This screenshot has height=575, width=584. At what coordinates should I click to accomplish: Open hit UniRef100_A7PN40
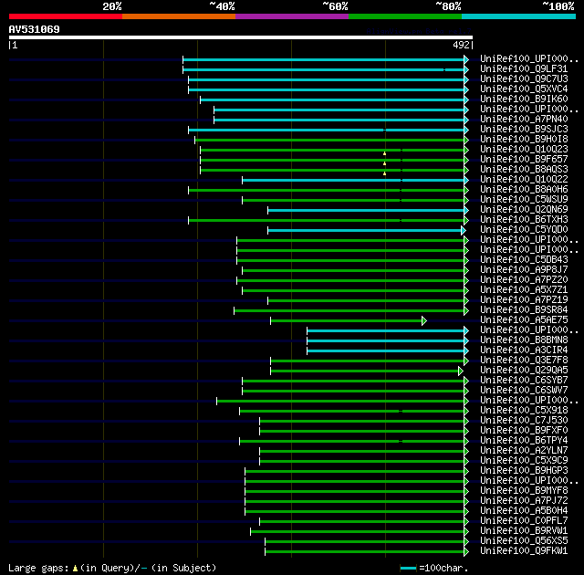tap(524, 120)
